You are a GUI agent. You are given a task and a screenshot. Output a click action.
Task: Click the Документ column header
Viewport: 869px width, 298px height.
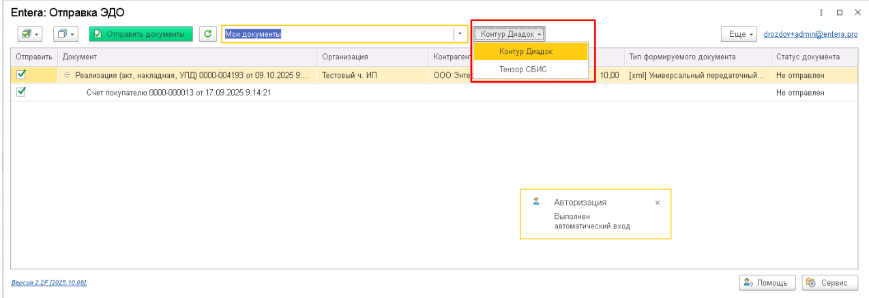point(188,57)
